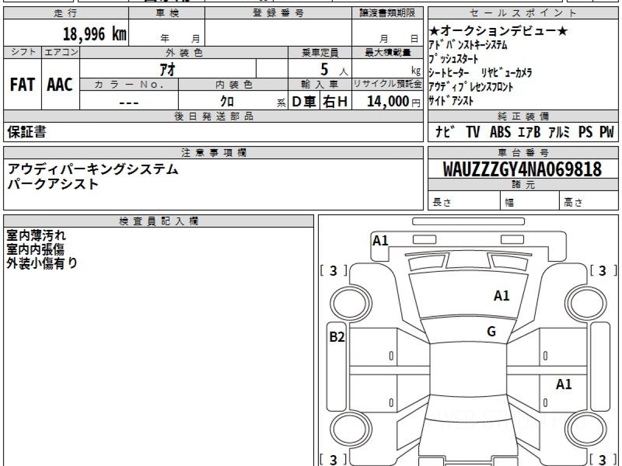Select the アドバンストキーシステム sales point line
This screenshot has width=622, height=466.
(x=468, y=45)
